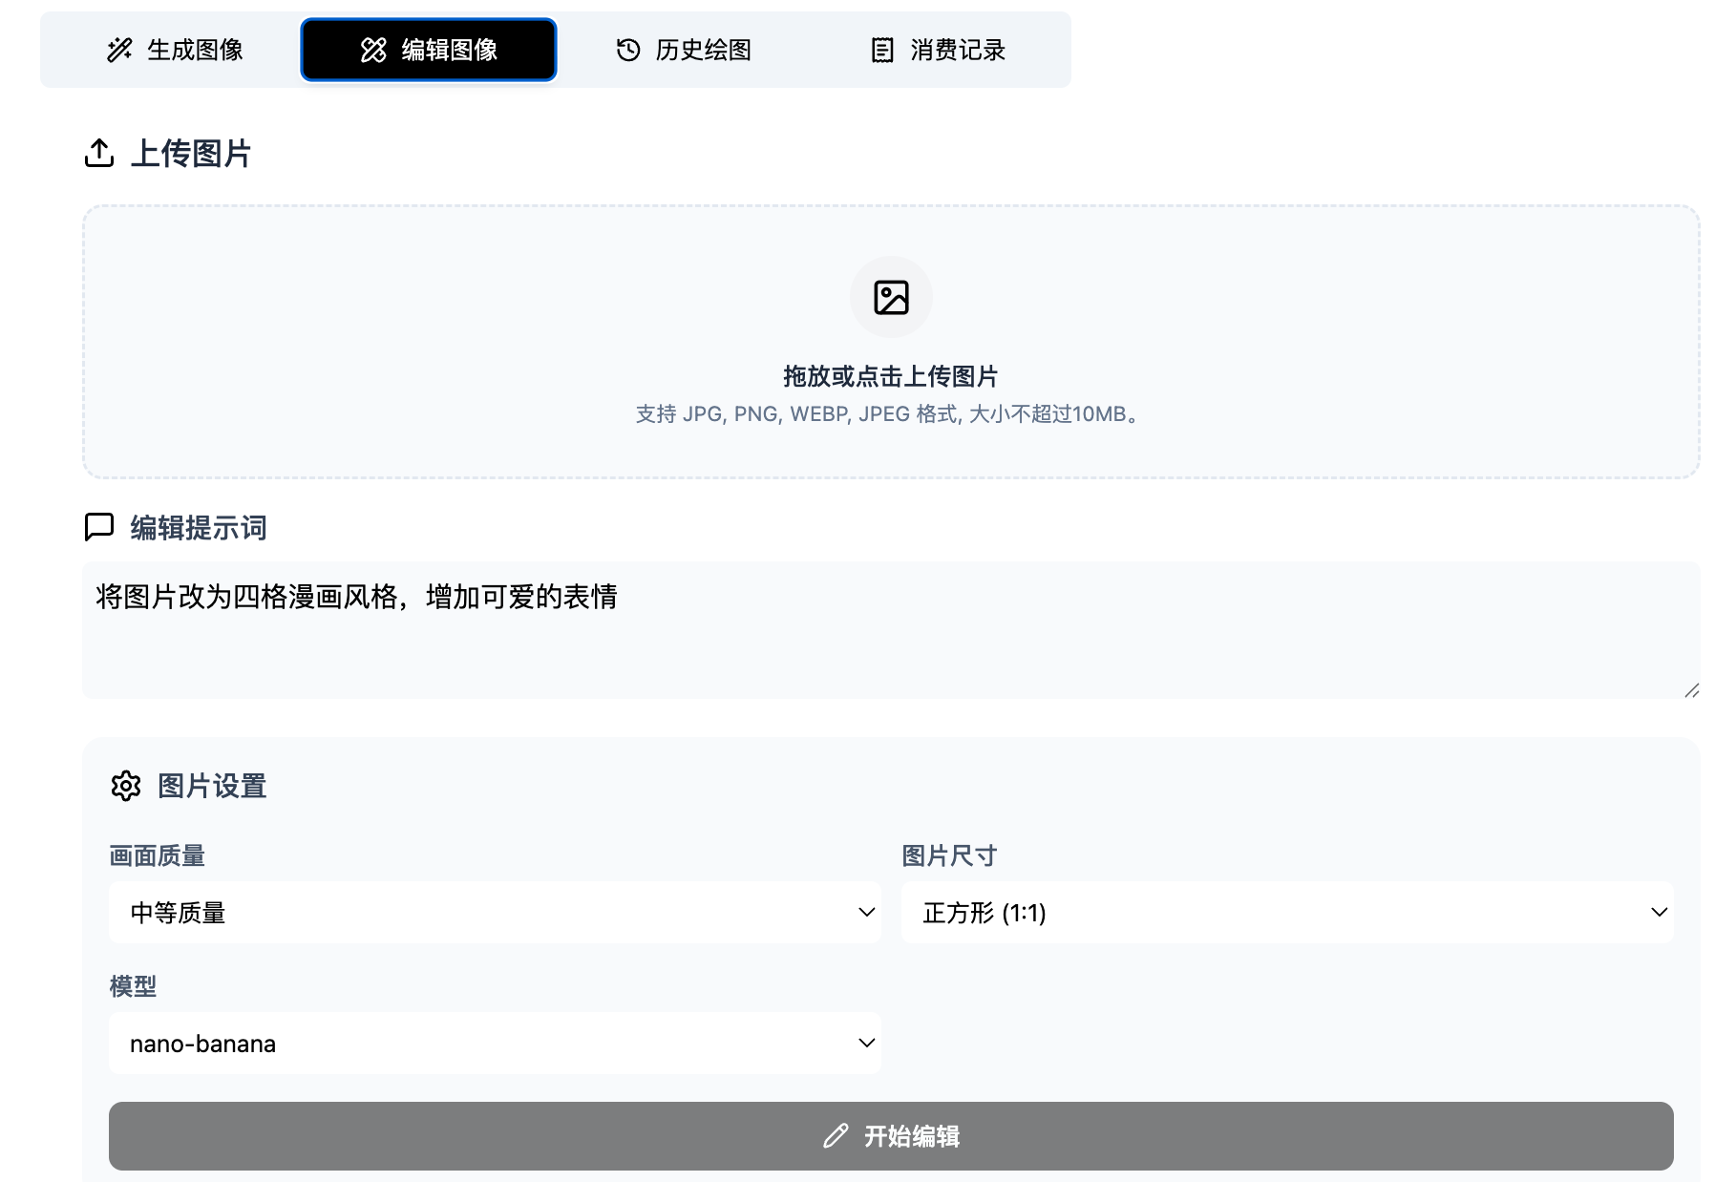This screenshot has width=1736, height=1182.
Task: Switch to the 生成图像 tab
Action: click(x=174, y=50)
